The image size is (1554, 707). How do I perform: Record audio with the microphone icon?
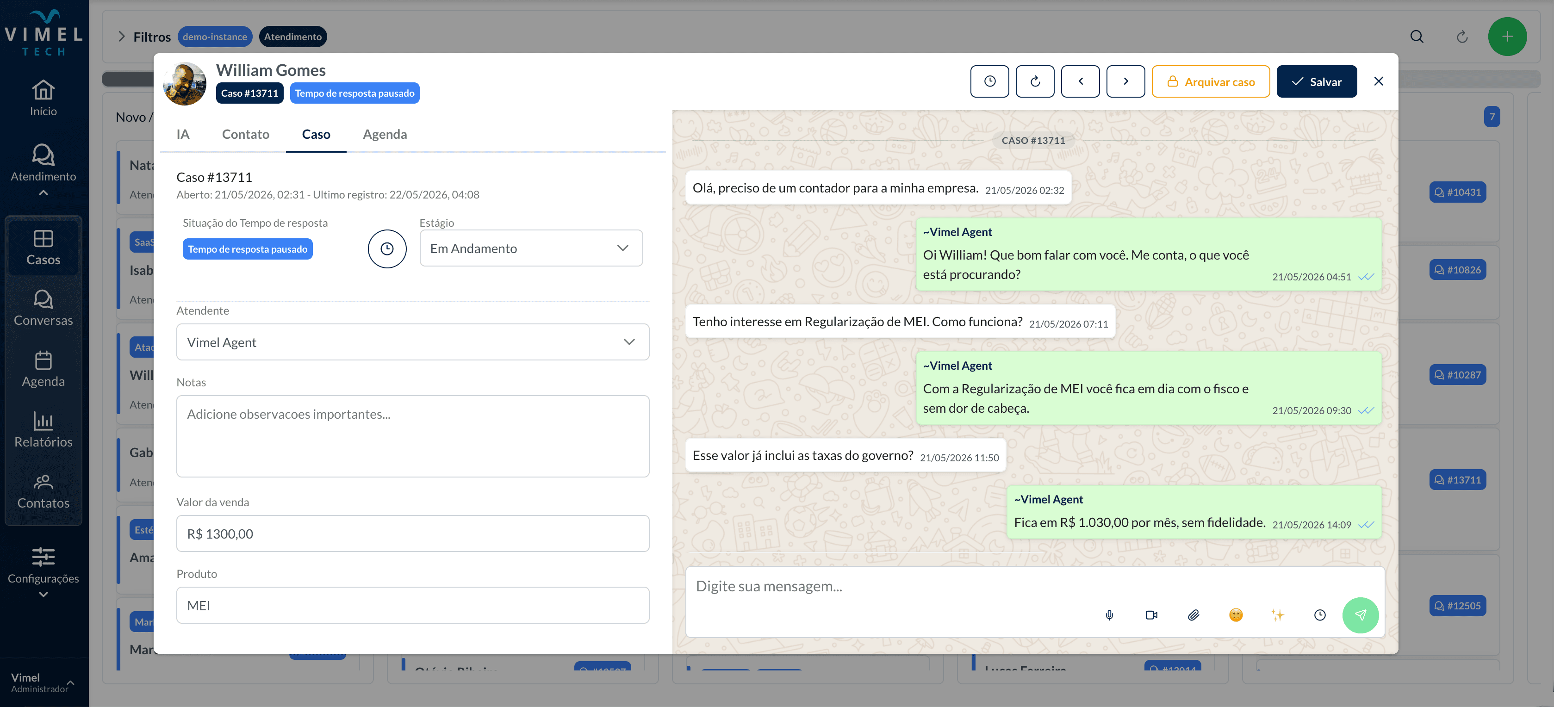pos(1109,615)
